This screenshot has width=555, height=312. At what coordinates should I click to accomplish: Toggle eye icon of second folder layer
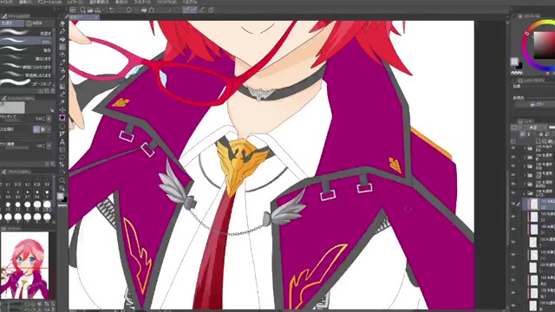click(513, 157)
